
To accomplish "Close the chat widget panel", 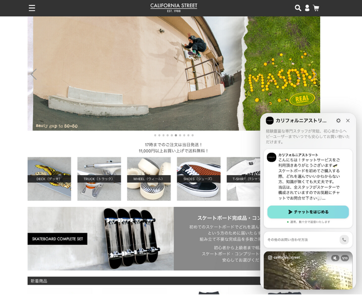I will 348,120.
